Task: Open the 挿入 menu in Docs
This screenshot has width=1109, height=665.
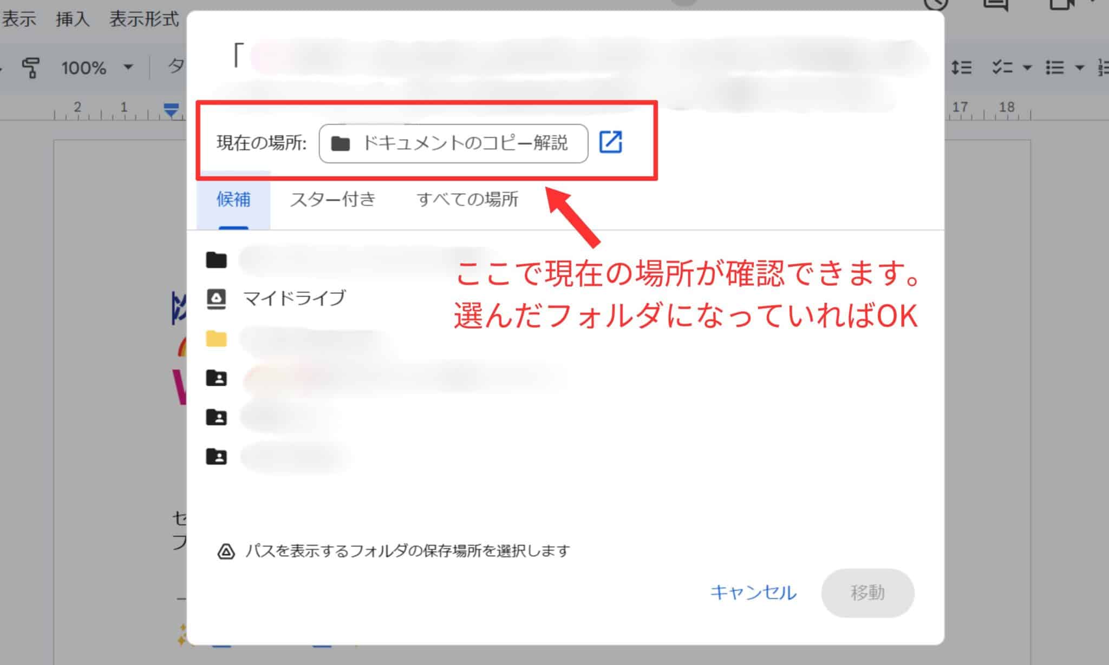Action: [72, 19]
